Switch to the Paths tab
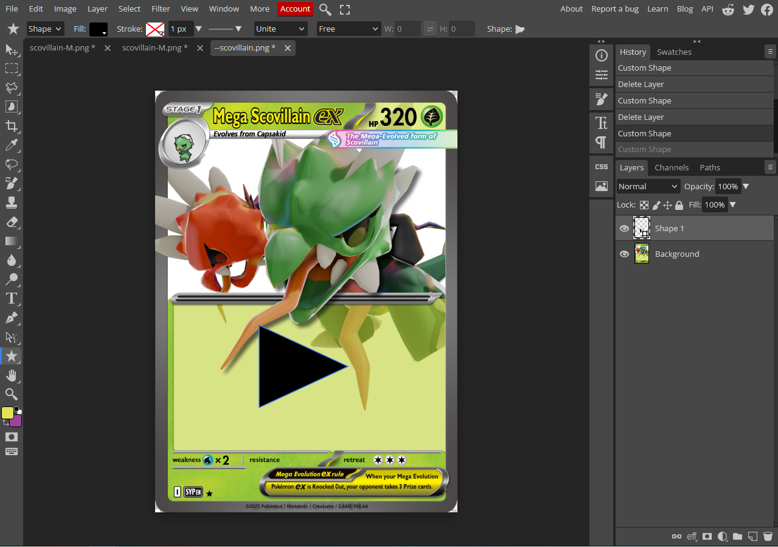This screenshot has width=778, height=547. [710, 167]
